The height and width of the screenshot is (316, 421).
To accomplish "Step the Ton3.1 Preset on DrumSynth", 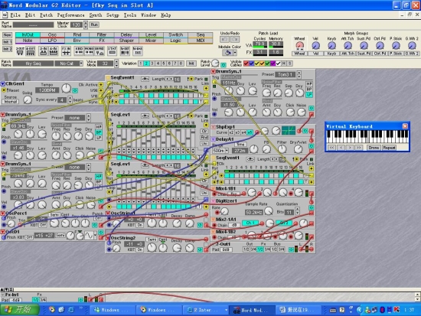I will (x=299, y=73).
